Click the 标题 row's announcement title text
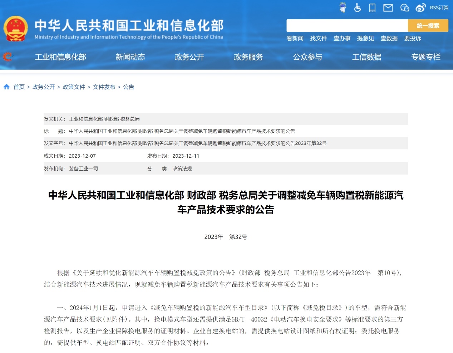 pyautogui.click(x=182, y=131)
